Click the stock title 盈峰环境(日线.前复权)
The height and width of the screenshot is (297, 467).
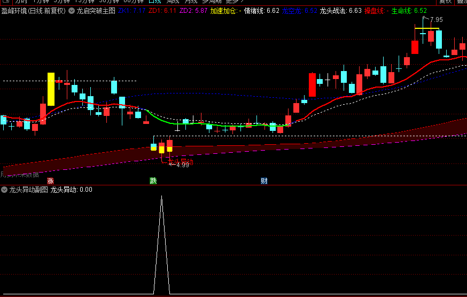[33, 11]
